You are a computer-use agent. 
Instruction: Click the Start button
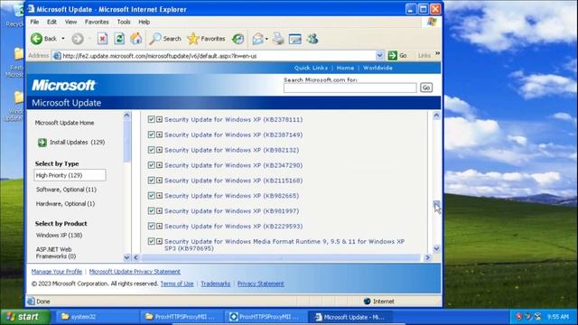click(x=24, y=317)
